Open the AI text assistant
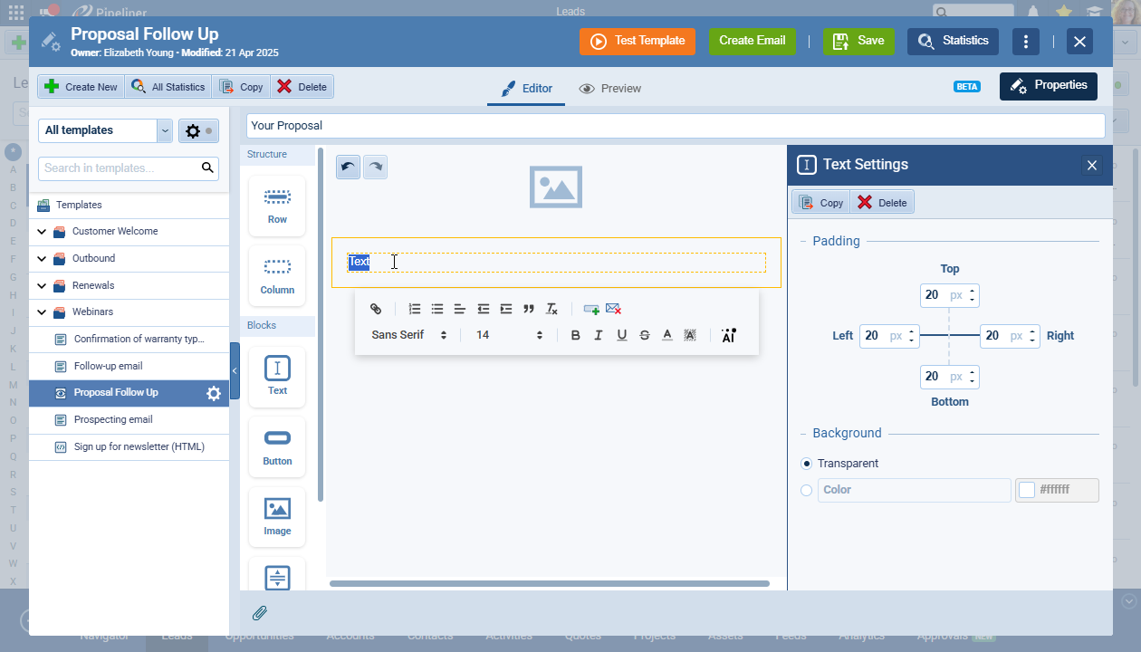Viewport: 1141px width, 652px height. pos(729,335)
